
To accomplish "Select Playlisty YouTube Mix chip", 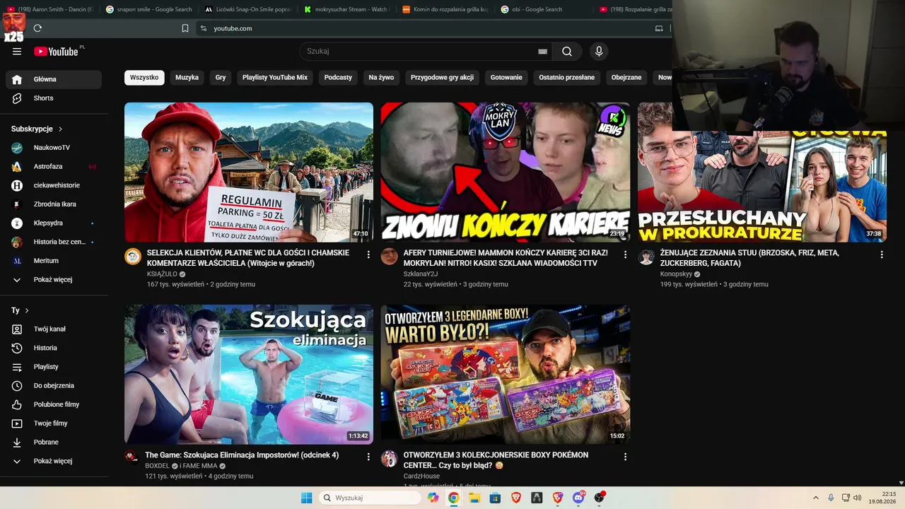I will (x=275, y=77).
